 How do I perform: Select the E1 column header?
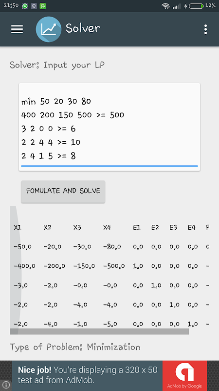(x=137, y=227)
